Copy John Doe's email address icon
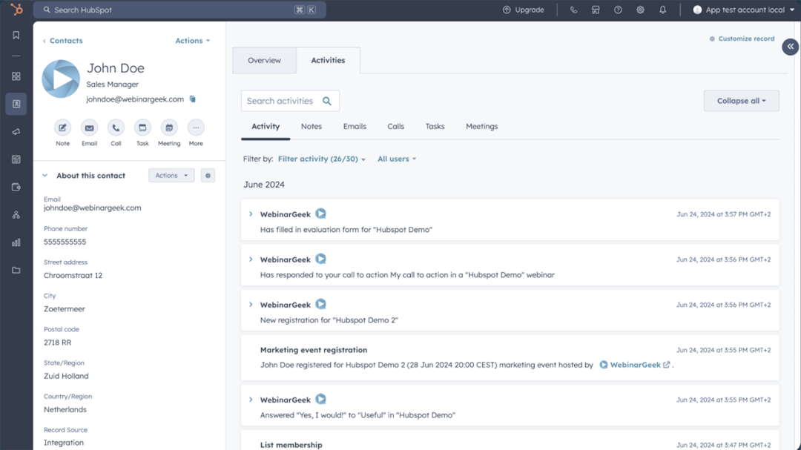Image resolution: width=801 pixels, height=450 pixels. click(x=193, y=99)
